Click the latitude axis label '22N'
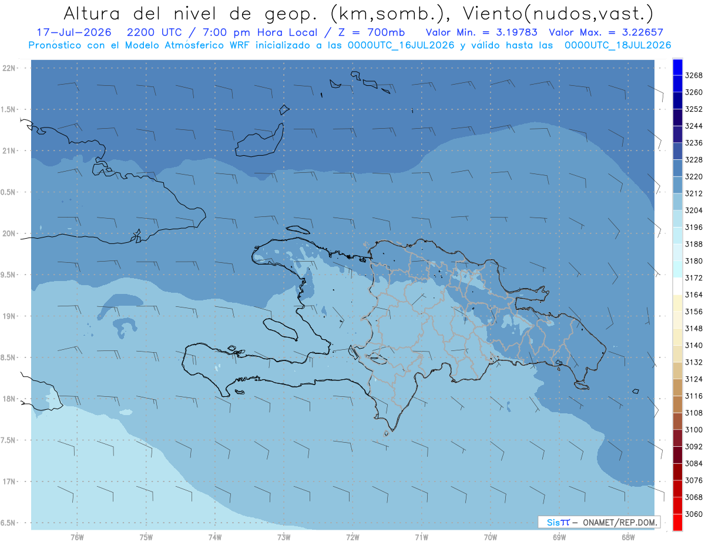Screen dimensions: 705x545 [10, 68]
